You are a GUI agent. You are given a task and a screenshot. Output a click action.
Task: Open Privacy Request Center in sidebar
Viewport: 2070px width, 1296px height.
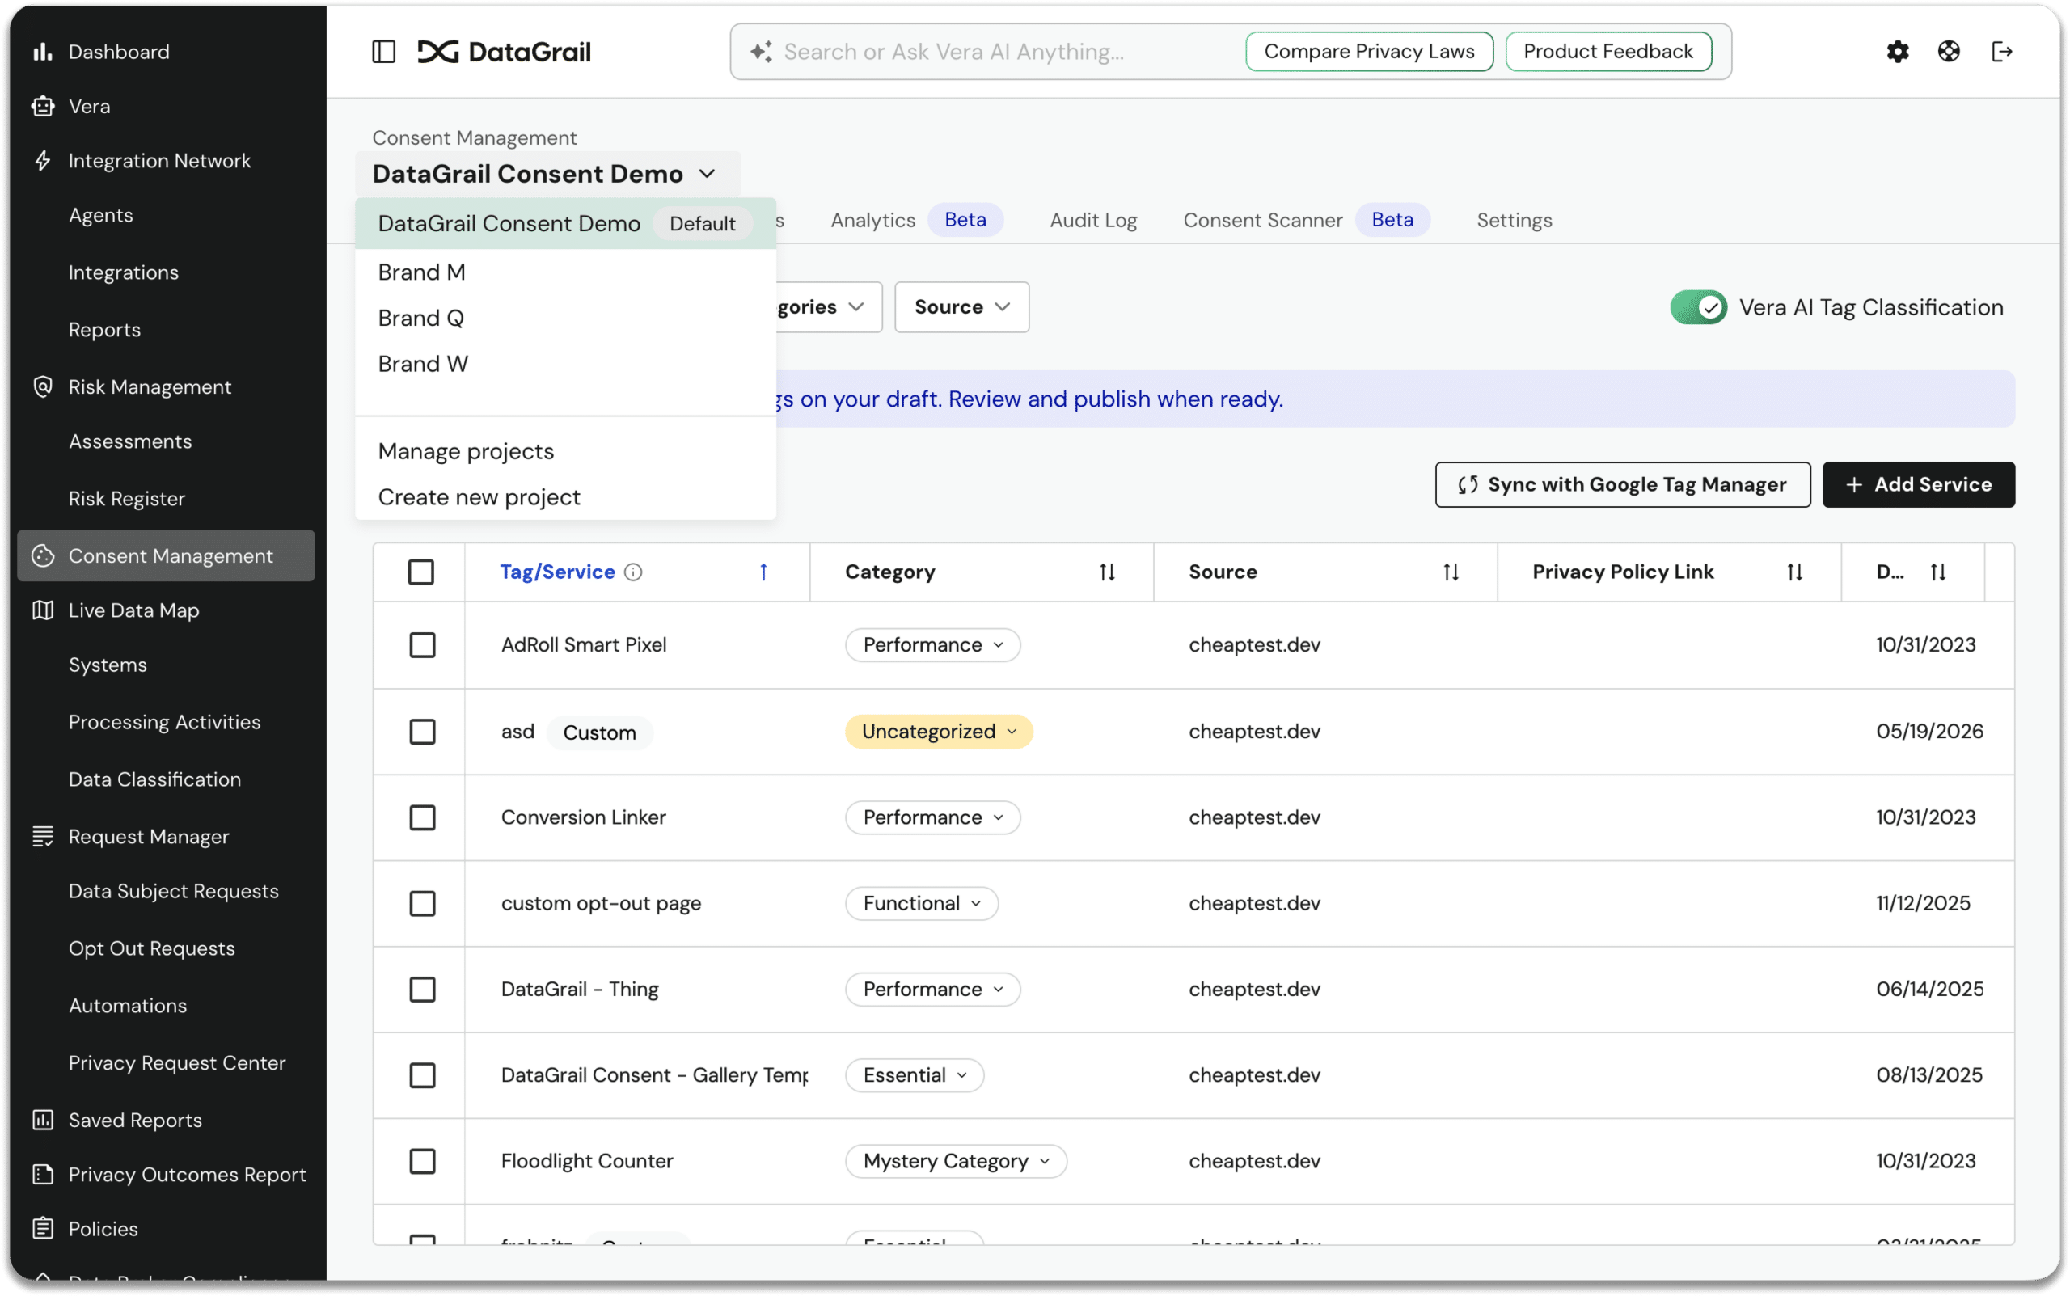click(177, 1063)
